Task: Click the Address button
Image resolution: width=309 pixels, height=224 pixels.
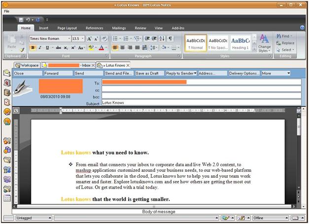Action: 212,73
